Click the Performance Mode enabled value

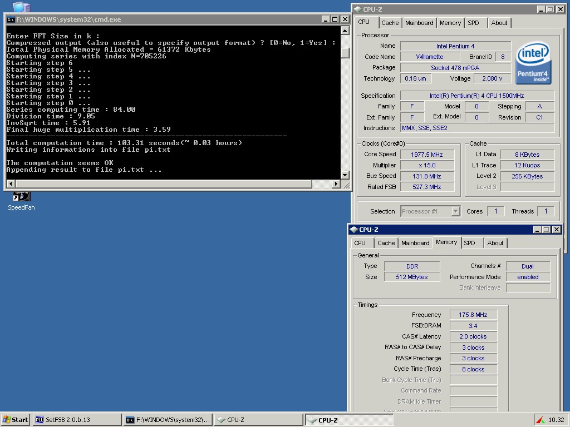[528, 277]
